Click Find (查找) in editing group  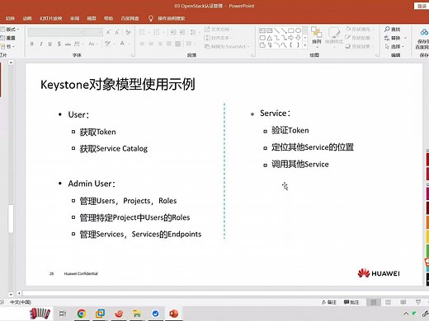[393, 29]
